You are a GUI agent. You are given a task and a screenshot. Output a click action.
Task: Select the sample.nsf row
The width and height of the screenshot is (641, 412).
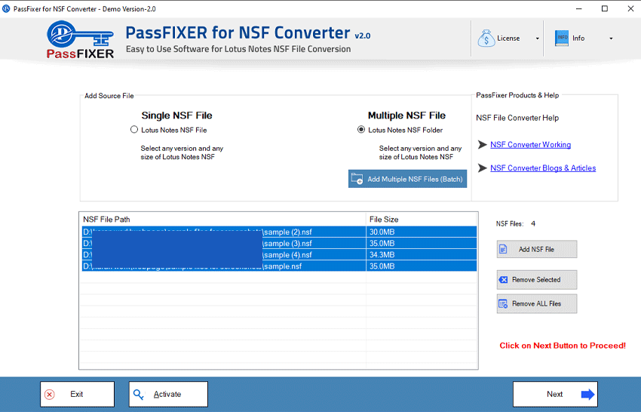click(279, 266)
